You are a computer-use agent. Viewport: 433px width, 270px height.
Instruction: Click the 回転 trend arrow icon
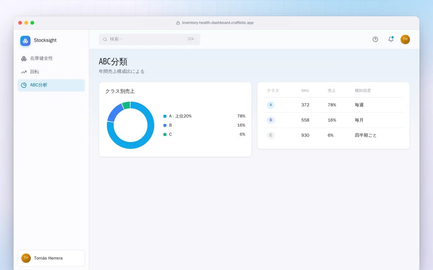[24, 72]
